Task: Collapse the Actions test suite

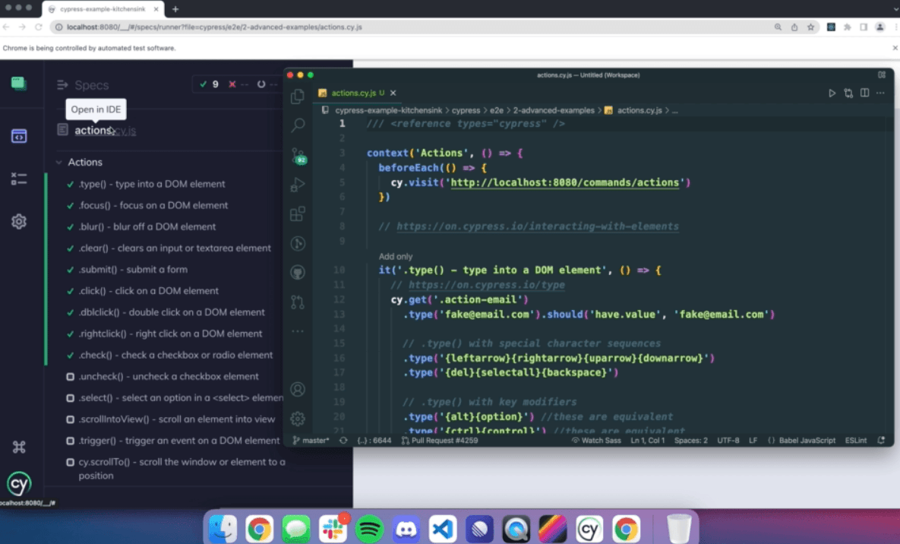Action: pyautogui.click(x=59, y=163)
